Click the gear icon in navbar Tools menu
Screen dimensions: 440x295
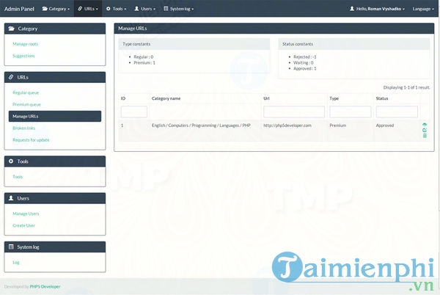[x=109, y=9]
